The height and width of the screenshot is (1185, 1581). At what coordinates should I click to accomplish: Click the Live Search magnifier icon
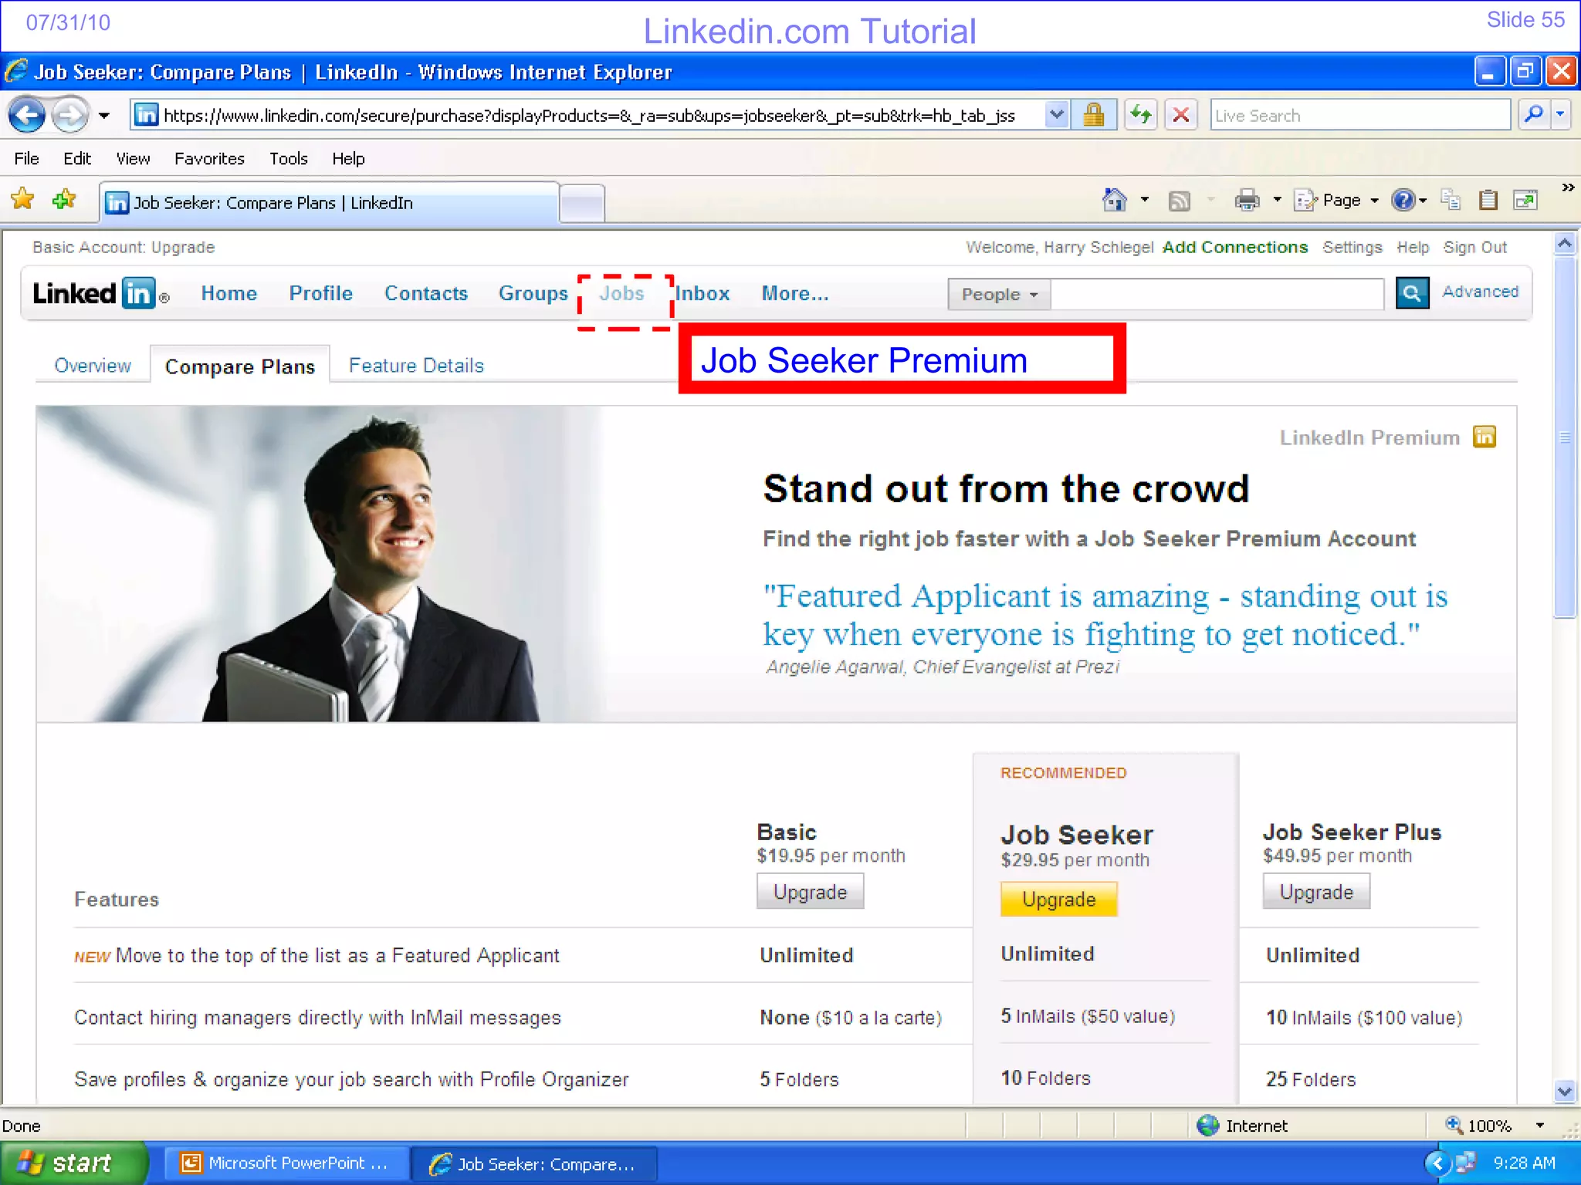click(x=1534, y=116)
